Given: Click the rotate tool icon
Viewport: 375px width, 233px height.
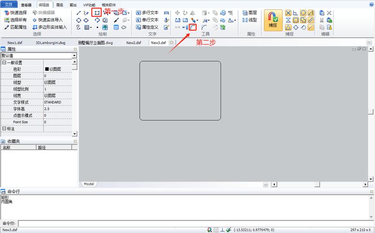Looking at the screenshot, I should [185, 13].
